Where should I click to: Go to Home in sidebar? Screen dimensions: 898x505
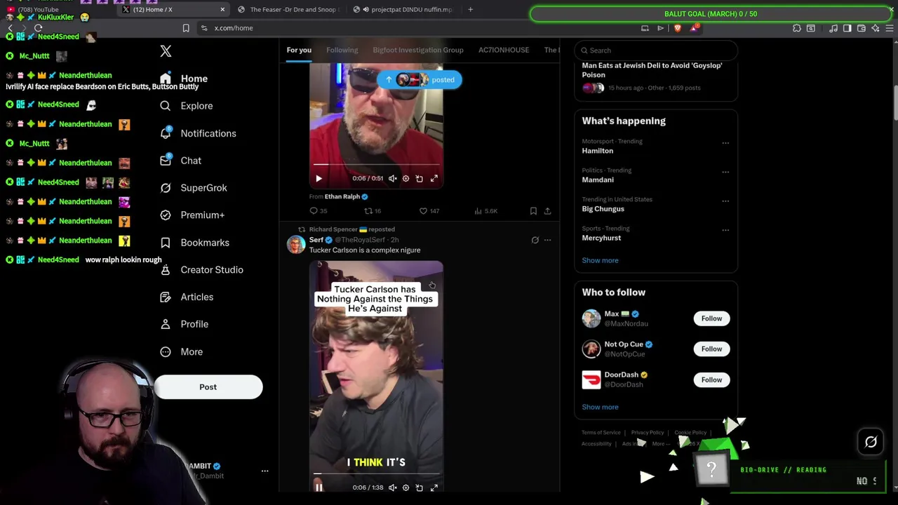[x=184, y=79]
